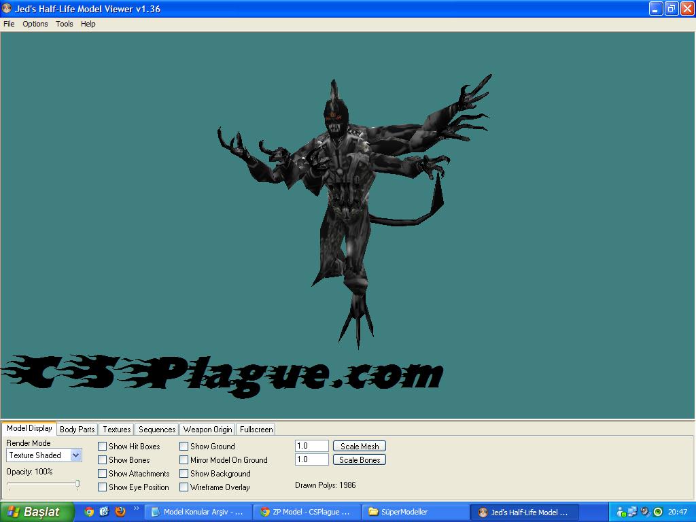Switch to the Fullscreen tab
The height and width of the screenshot is (522, 696).
click(x=256, y=430)
